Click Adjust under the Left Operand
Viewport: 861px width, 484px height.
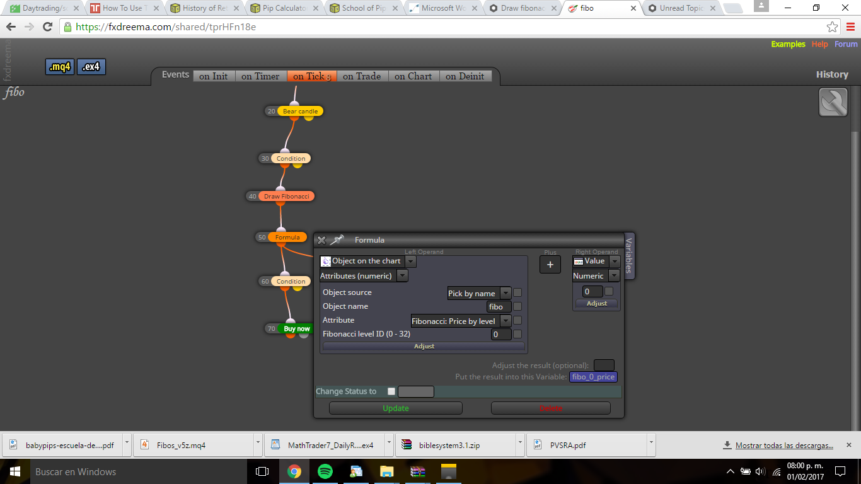(424, 347)
